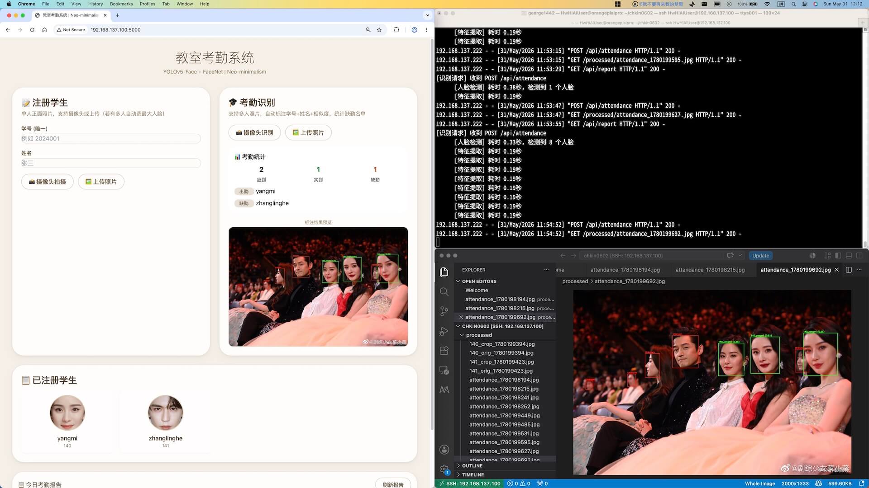Image resolution: width=869 pixels, height=488 pixels.
Task: Open Chrome extensions puzzle icon
Action: (x=396, y=30)
